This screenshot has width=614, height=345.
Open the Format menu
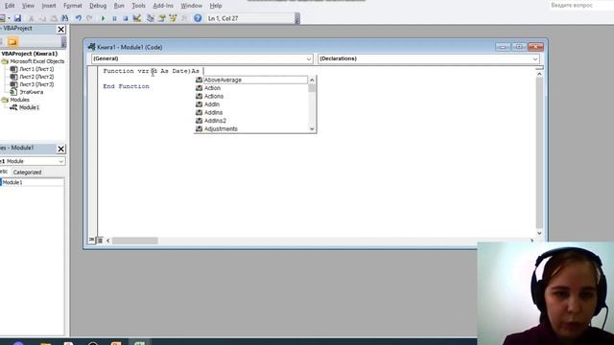pos(73,6)
